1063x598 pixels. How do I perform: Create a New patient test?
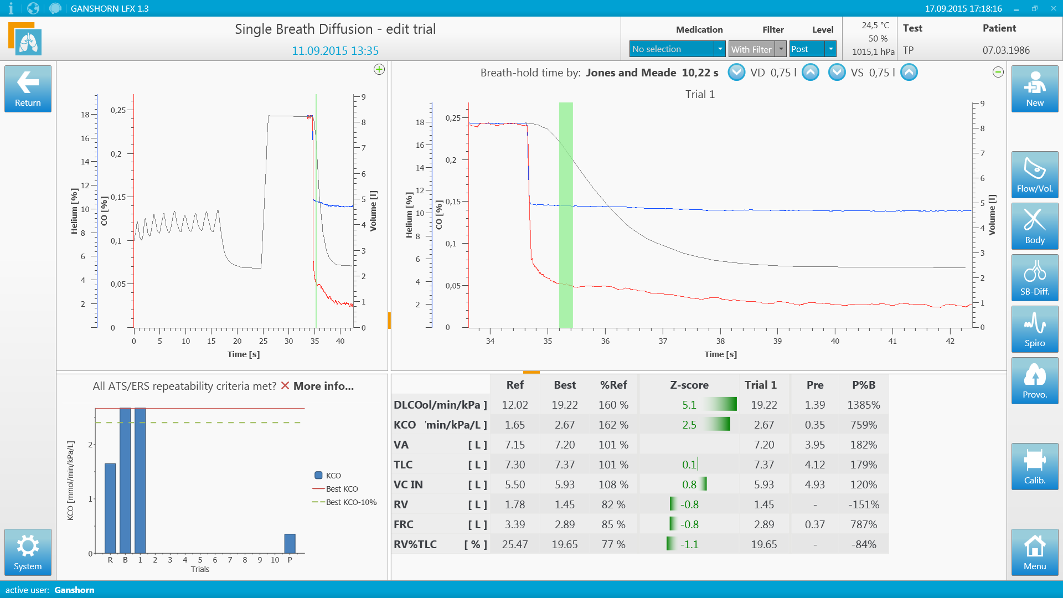tap(1034, 89)
